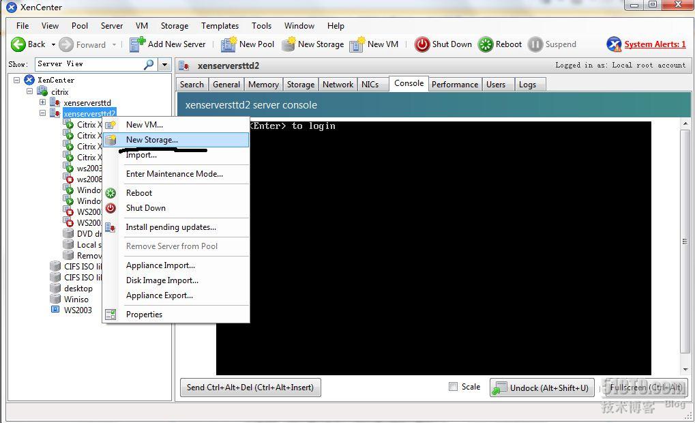Click the console scrollbar up arrow
This screenshot has height=423, width=695.
[x=685, y=123]
